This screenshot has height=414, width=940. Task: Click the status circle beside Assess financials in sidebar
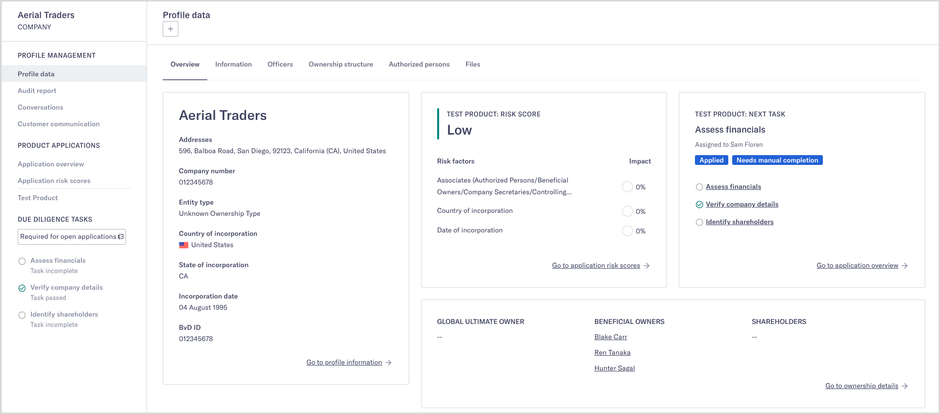[x=22, y=261]
